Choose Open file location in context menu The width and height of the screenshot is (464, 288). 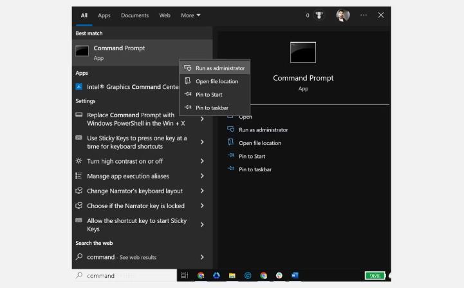214,81
